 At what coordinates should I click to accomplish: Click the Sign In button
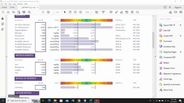coord(178,7)
